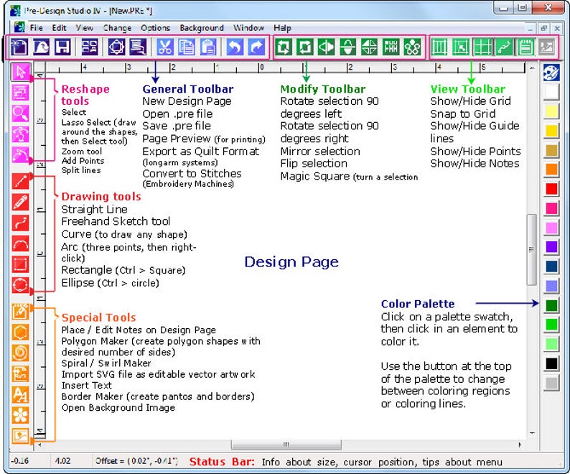Click the Open .pre file icon
570x474 pixels.
(41, 47)
